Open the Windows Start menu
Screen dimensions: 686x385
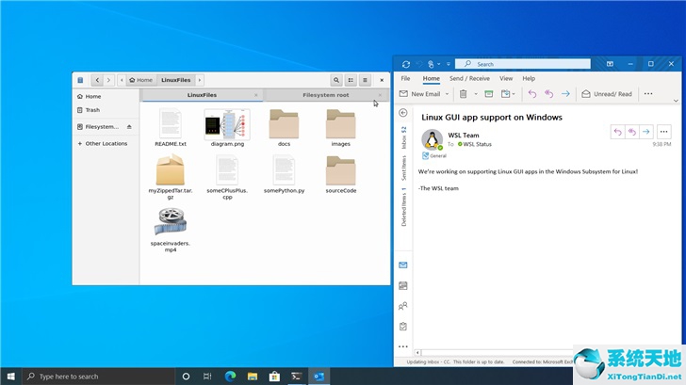coord(11,377)
